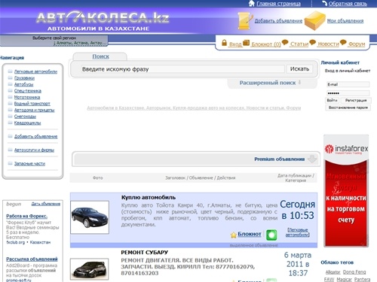
Task: Click the yellow notes stack icon
Action: 315,20
